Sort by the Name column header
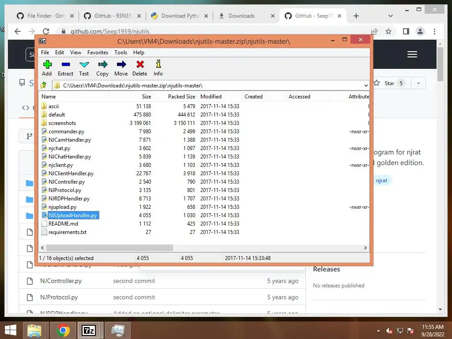 [x=74, y=97]
